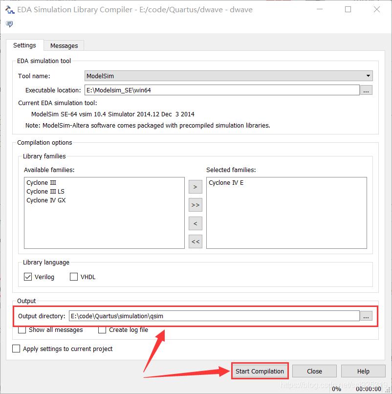Add all families with double right arrow
Image resolution: width=392 pixels, height=394 pixels.
[195, 205]
